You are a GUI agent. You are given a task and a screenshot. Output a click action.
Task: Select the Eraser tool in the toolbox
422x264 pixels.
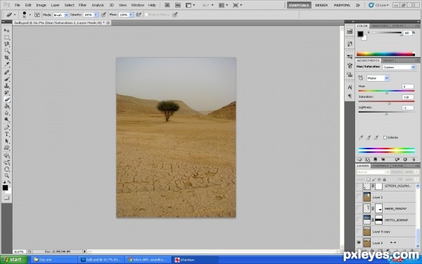point(7,99)
